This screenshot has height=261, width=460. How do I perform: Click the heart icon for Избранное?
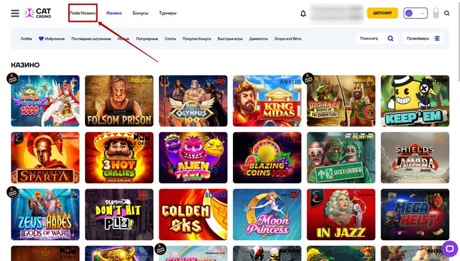click(41, 39)
